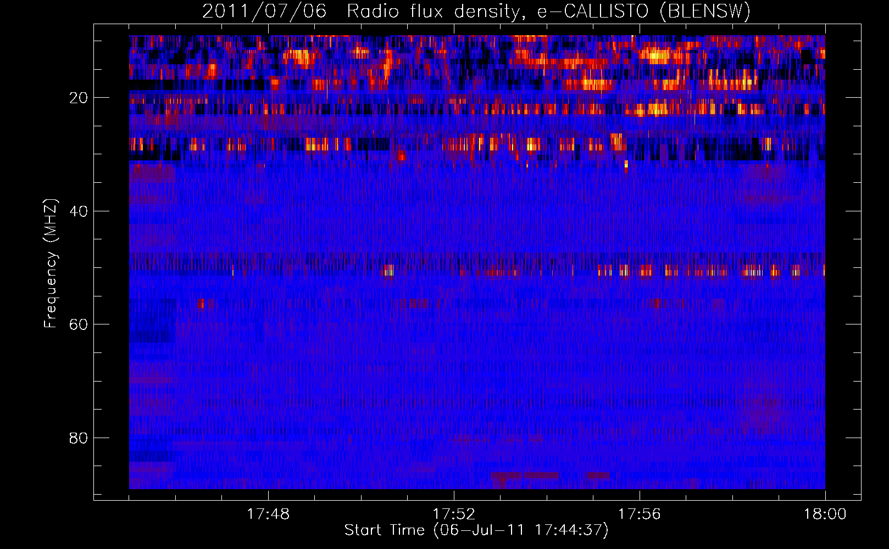Screen dimensions: 889x549
Task: Click the Frequency (MHZ) axis label
Action: (51, 264)
